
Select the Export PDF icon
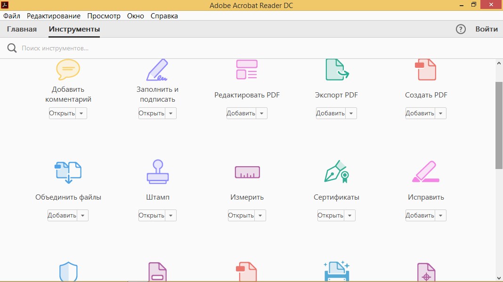(337, 69)
